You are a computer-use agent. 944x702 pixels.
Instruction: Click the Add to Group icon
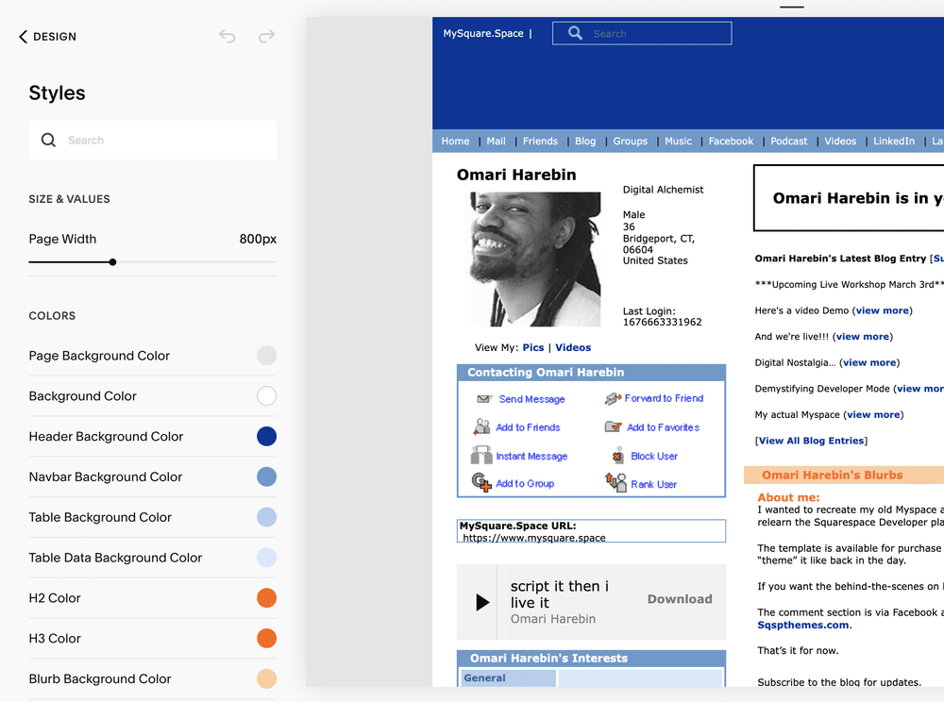point(481,482)
